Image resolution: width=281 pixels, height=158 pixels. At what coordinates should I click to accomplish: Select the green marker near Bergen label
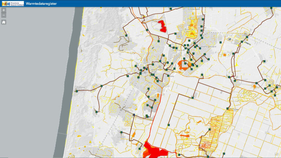(126, 35)
